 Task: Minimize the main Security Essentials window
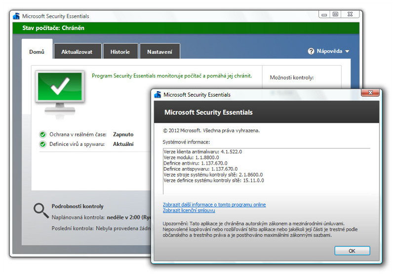(324, 14)
